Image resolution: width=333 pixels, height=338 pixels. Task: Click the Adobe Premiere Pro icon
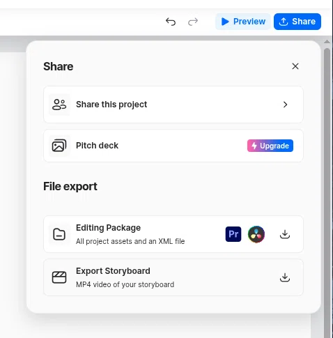tap(233, 234)
